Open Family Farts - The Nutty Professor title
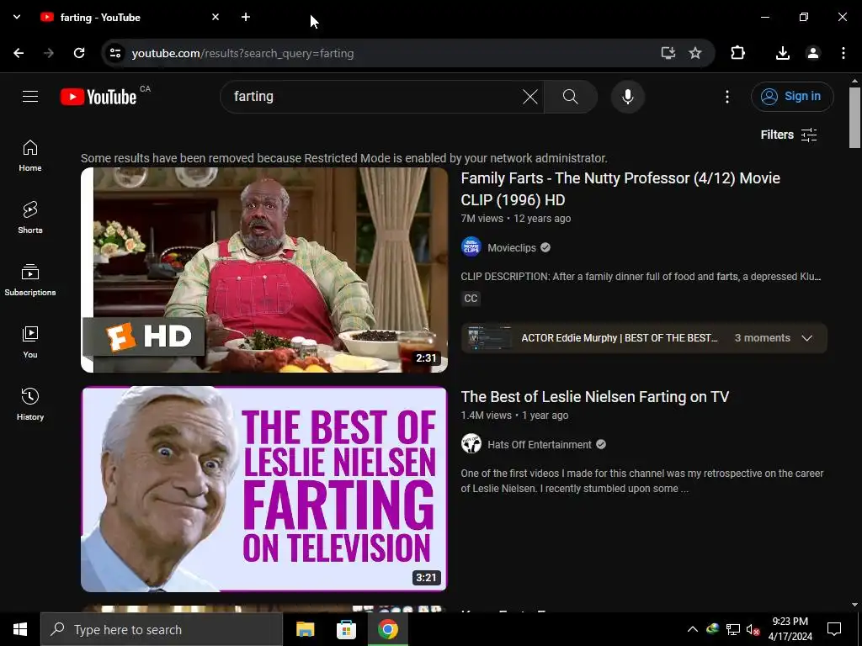The height and width of the screenshot is (646, 862). click(x=620, y=189)
